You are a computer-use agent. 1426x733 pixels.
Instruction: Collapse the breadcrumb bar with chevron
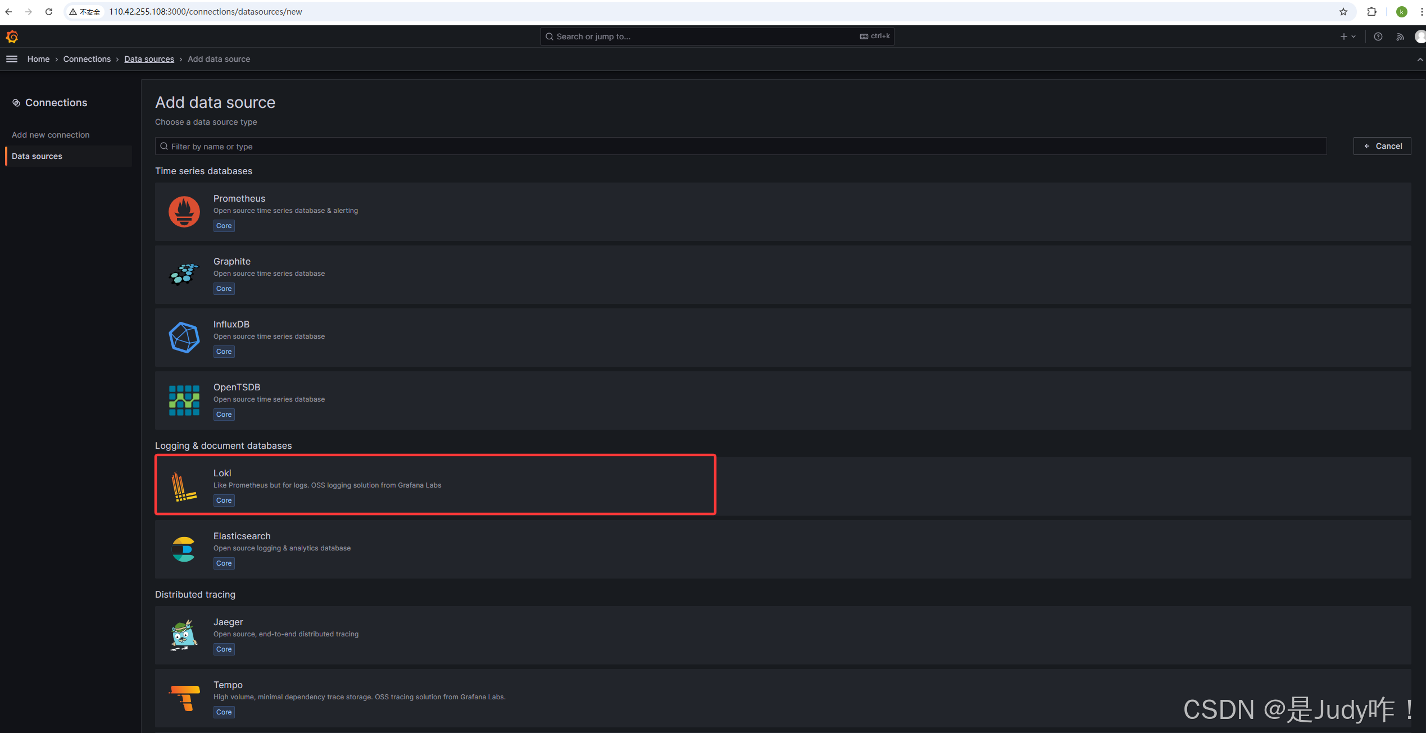click(x=1419, y=59)
